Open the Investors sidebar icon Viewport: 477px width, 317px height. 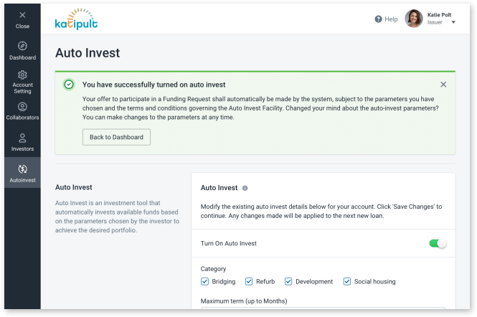(22, 138)
